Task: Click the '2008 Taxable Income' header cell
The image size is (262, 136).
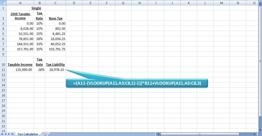Action: 20,16
